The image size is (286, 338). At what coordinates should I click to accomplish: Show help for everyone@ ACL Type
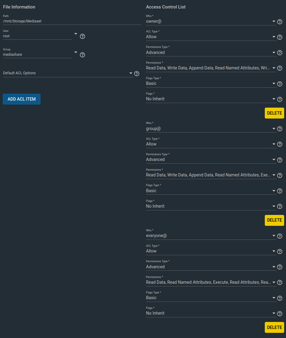pyautogui.click(x=280, y=252)
